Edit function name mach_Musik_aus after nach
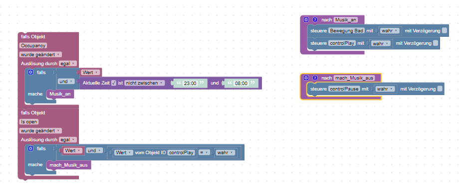This screenshot has width=461, height=187. coord(354,78)
